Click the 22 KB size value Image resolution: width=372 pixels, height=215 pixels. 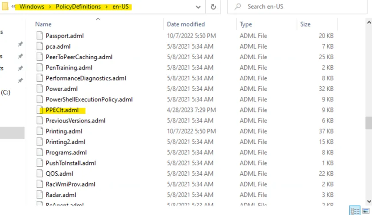click(x=326, y=174)
